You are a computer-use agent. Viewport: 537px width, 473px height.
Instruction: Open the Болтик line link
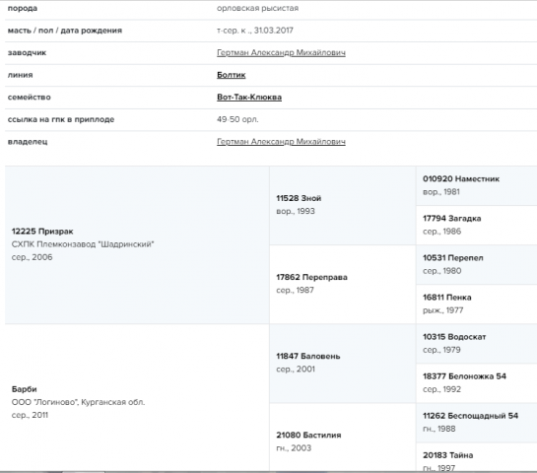click(x=232, y=75)
